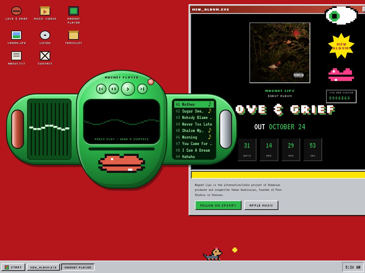Screen dimensions: 365x273
Task: Switch to NEW_ALBUM.EXE in taskbar
Action: 43,267
